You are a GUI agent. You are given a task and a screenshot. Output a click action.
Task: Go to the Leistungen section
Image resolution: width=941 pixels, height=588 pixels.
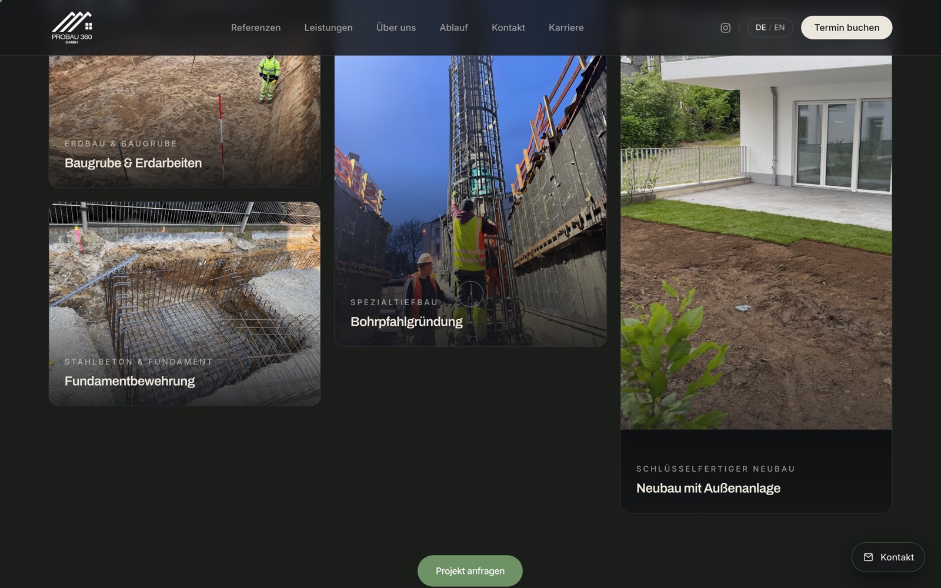328,28
